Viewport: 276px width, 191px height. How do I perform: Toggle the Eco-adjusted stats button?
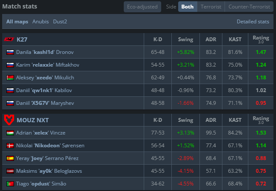(x=142, y=7)
